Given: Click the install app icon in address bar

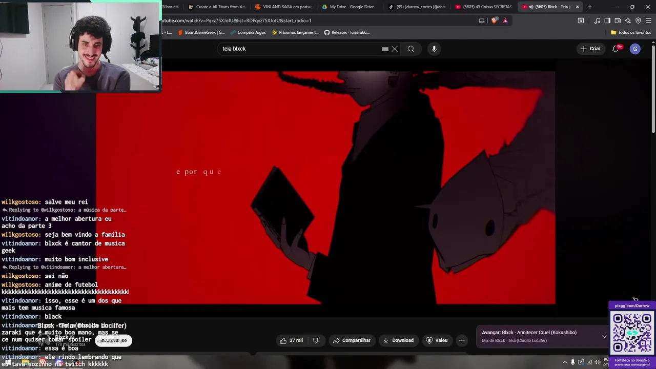Looking at the screenshot, I should [482, 20].
